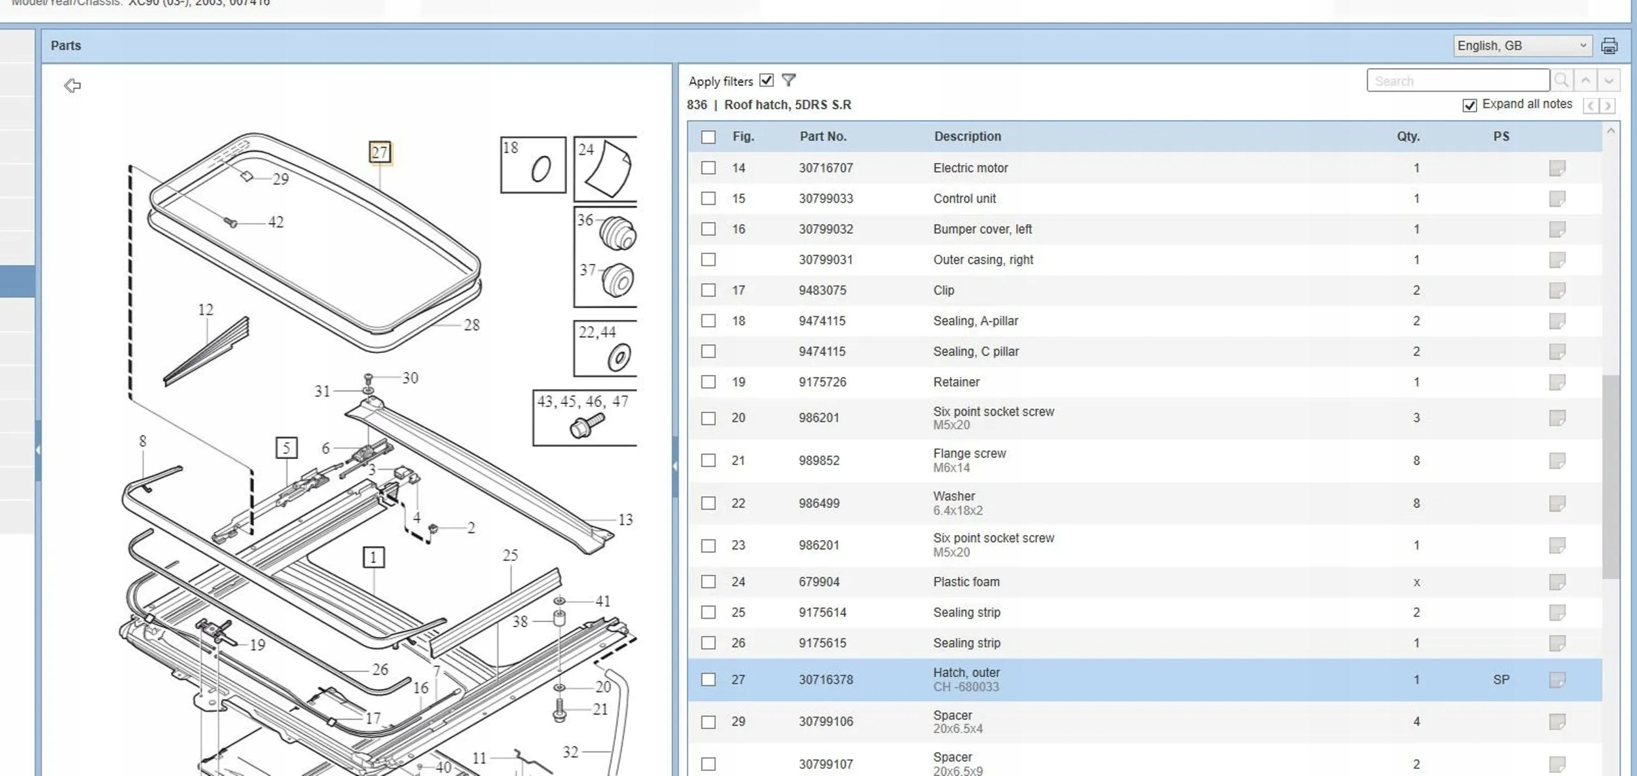Click detail box 22,44 washer thumbnail

pos(606,348)
